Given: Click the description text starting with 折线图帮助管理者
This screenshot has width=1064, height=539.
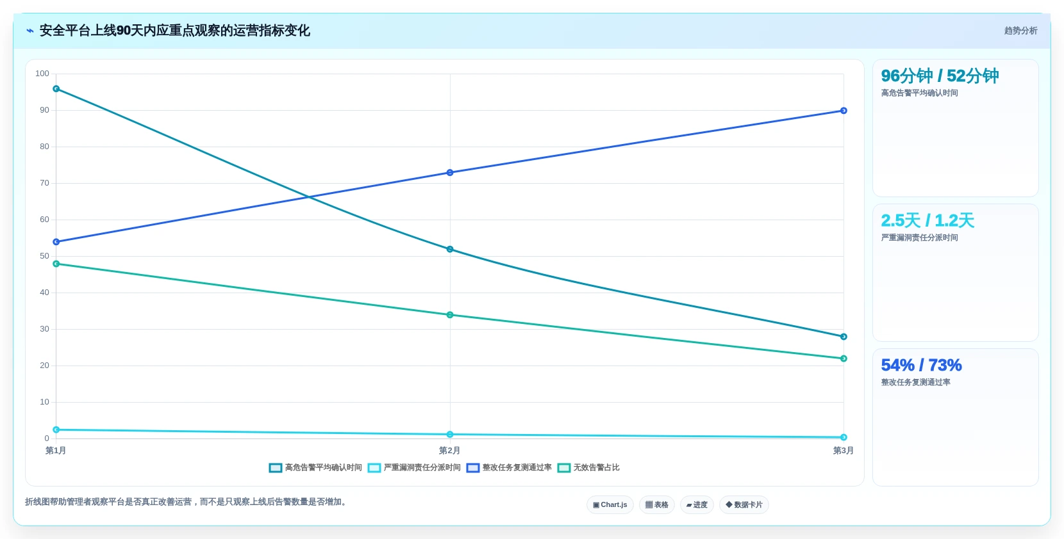Looking at the screenshot, I should 187,503.
